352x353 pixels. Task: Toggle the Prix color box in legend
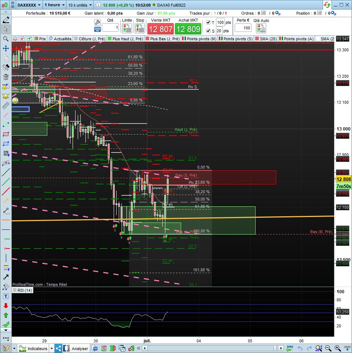pyautogui.click(x=36, y=39)
